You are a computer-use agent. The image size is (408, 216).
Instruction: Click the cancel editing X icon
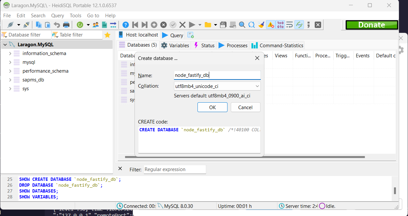(182, 25)
